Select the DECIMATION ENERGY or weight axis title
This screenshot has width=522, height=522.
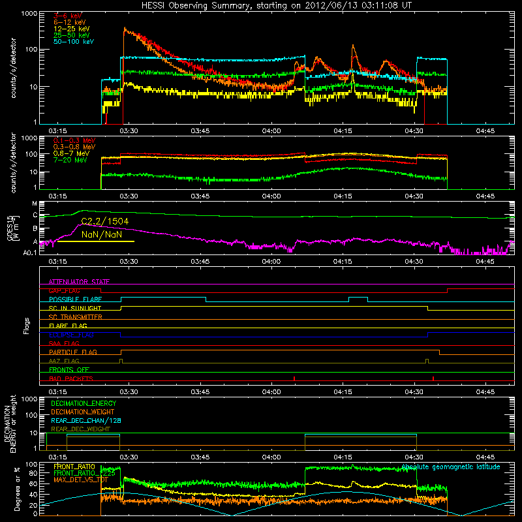coord(10,423)
